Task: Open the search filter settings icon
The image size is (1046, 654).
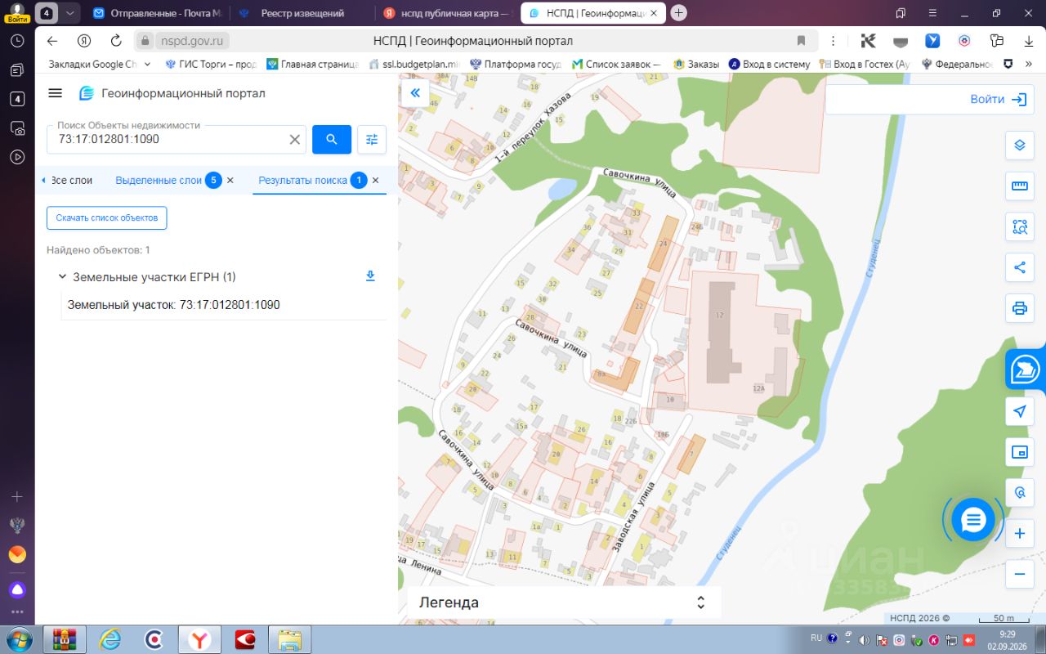Action: point(372,140)
